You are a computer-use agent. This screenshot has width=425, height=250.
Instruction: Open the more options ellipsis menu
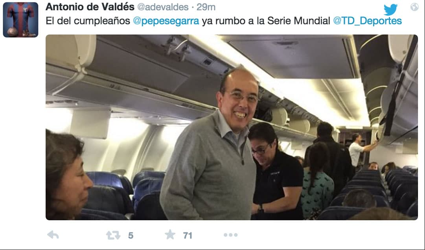pyautogui.click(x=231, y=235)
